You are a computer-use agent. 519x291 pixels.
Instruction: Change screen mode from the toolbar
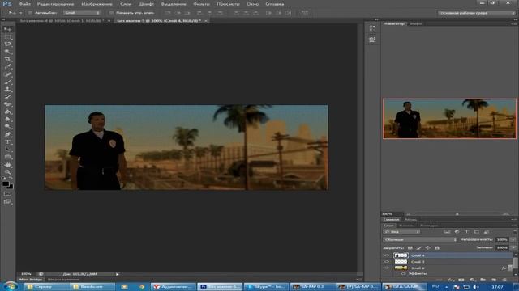point(7,201)
